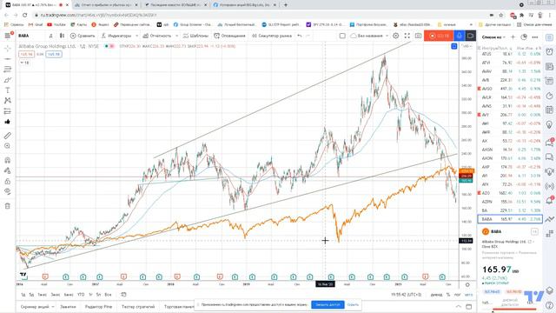Open the chart layout selector square

[x=342, y=36]
